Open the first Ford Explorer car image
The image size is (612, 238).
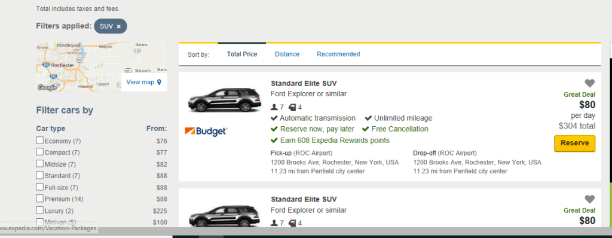[x=224, y=100]
